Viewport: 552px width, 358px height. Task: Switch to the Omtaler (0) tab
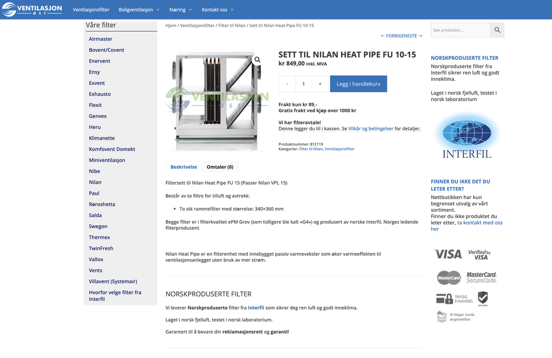(x=220, y=167)
